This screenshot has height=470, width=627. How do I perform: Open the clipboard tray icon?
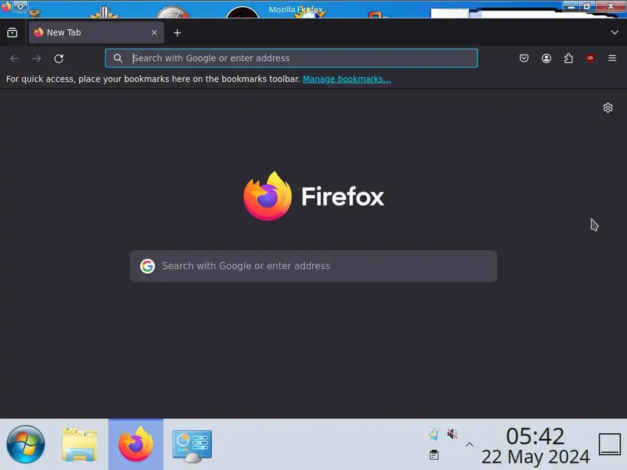434,455
